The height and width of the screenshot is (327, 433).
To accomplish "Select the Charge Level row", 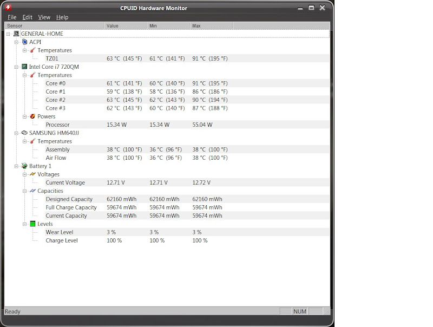I will (x=187, y=240).
